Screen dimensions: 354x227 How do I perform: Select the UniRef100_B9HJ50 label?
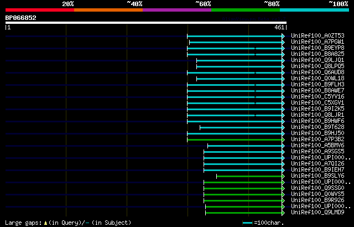coord(317,133)
